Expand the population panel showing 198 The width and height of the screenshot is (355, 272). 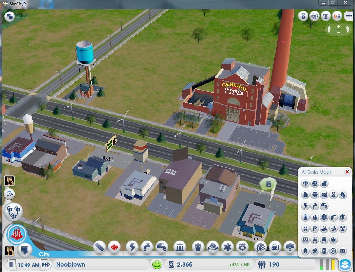pyautogui.click(x=269, y=265)
